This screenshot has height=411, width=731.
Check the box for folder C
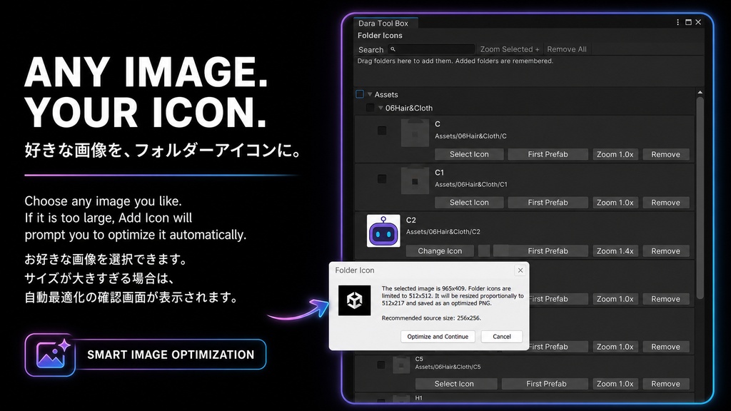(382, 131)
